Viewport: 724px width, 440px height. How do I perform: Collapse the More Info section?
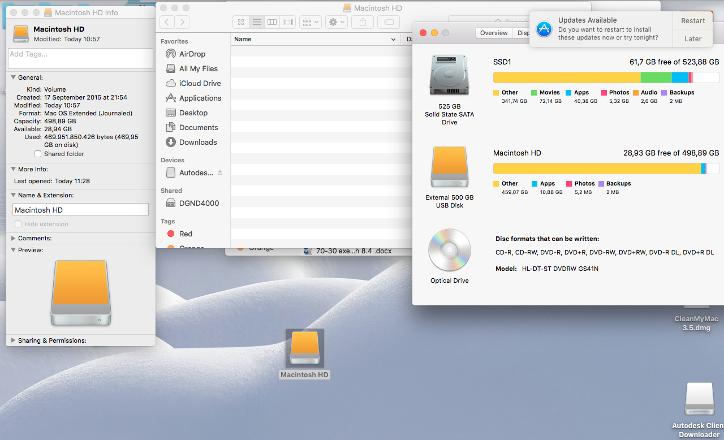tap(14, 169)
